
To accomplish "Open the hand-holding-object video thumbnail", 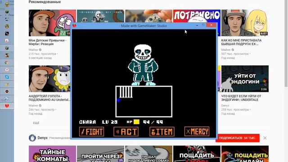I will 148,16.
